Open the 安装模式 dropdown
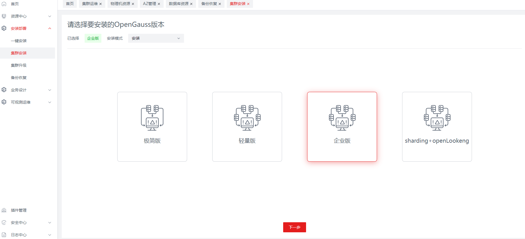 tap(156, 38)
